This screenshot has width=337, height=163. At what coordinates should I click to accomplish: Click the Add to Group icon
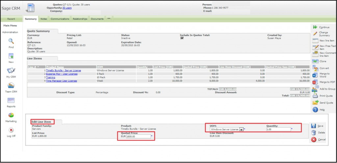tap(315, 89)
